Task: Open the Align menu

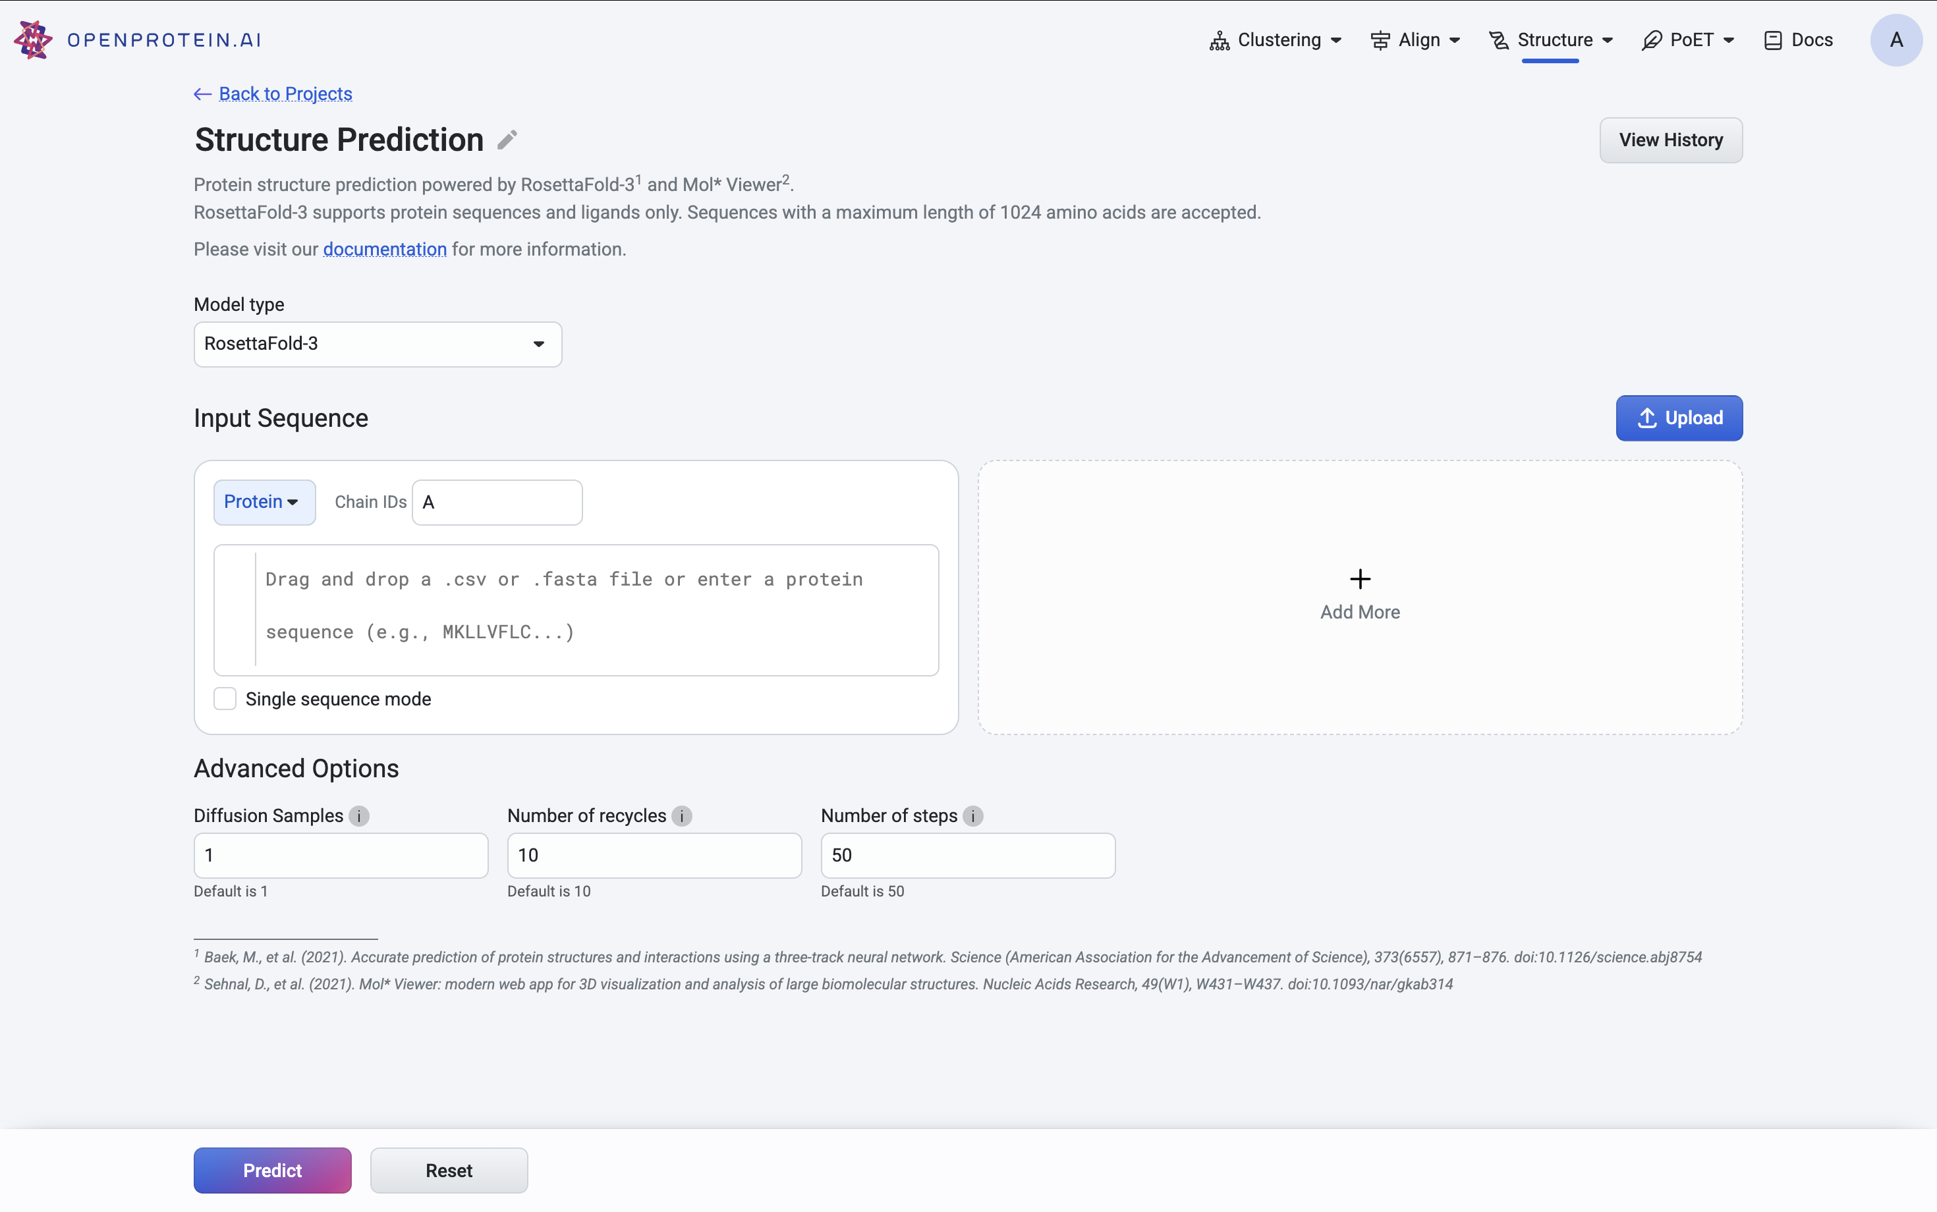Action: coord(1416,40)
